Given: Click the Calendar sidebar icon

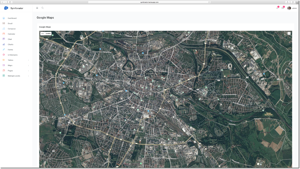Looking at the screenshot, I should (x=4, y=34).
